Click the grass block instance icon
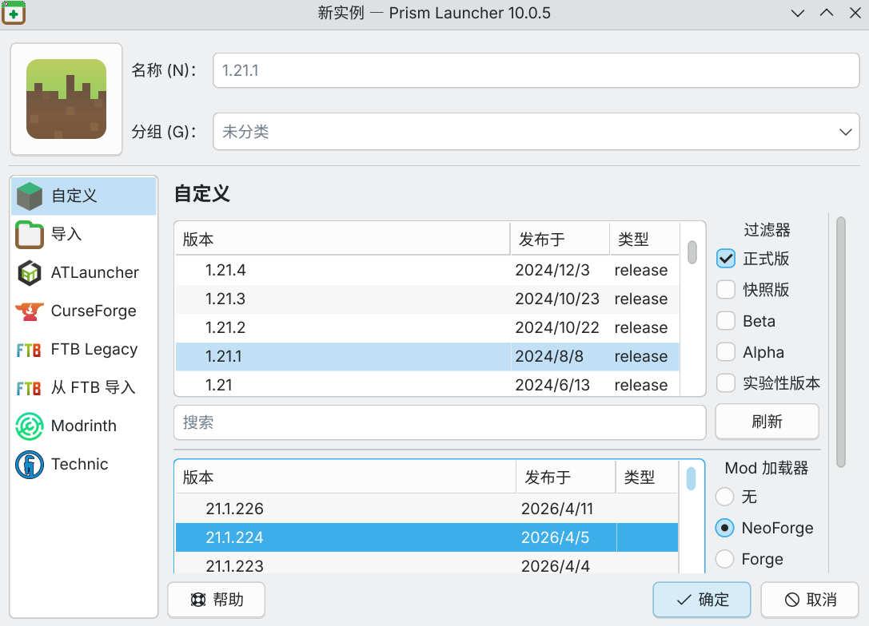The height and width of the screenshot is (626, 869). (66, 99)
